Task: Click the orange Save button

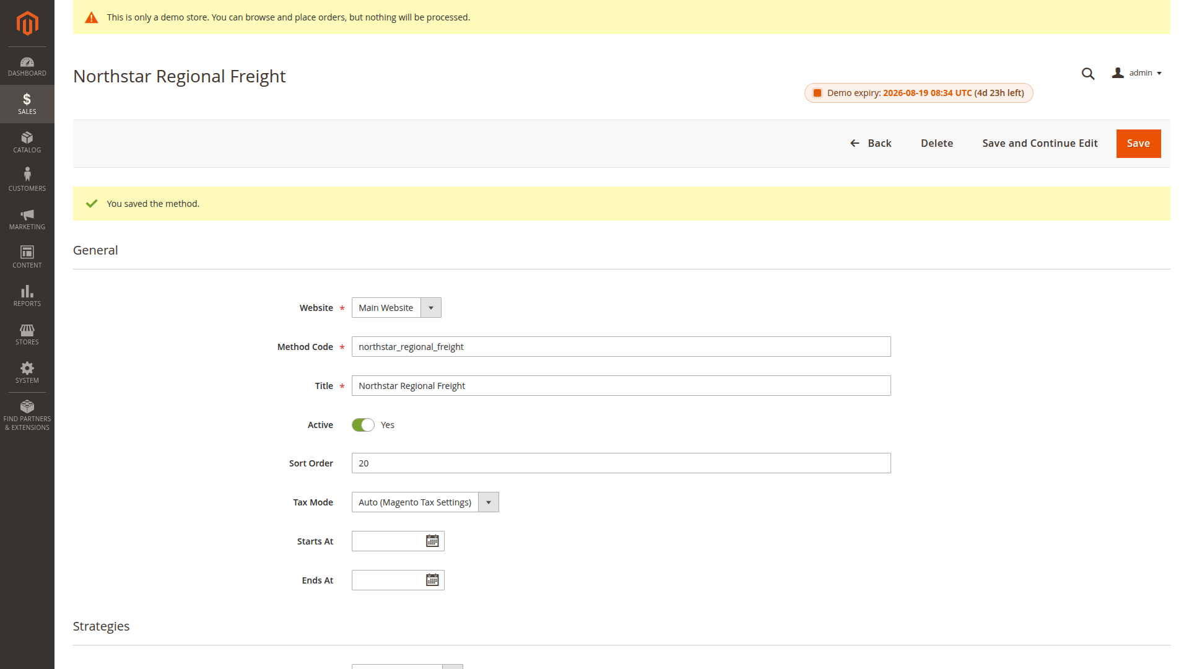Action: 1138,144
